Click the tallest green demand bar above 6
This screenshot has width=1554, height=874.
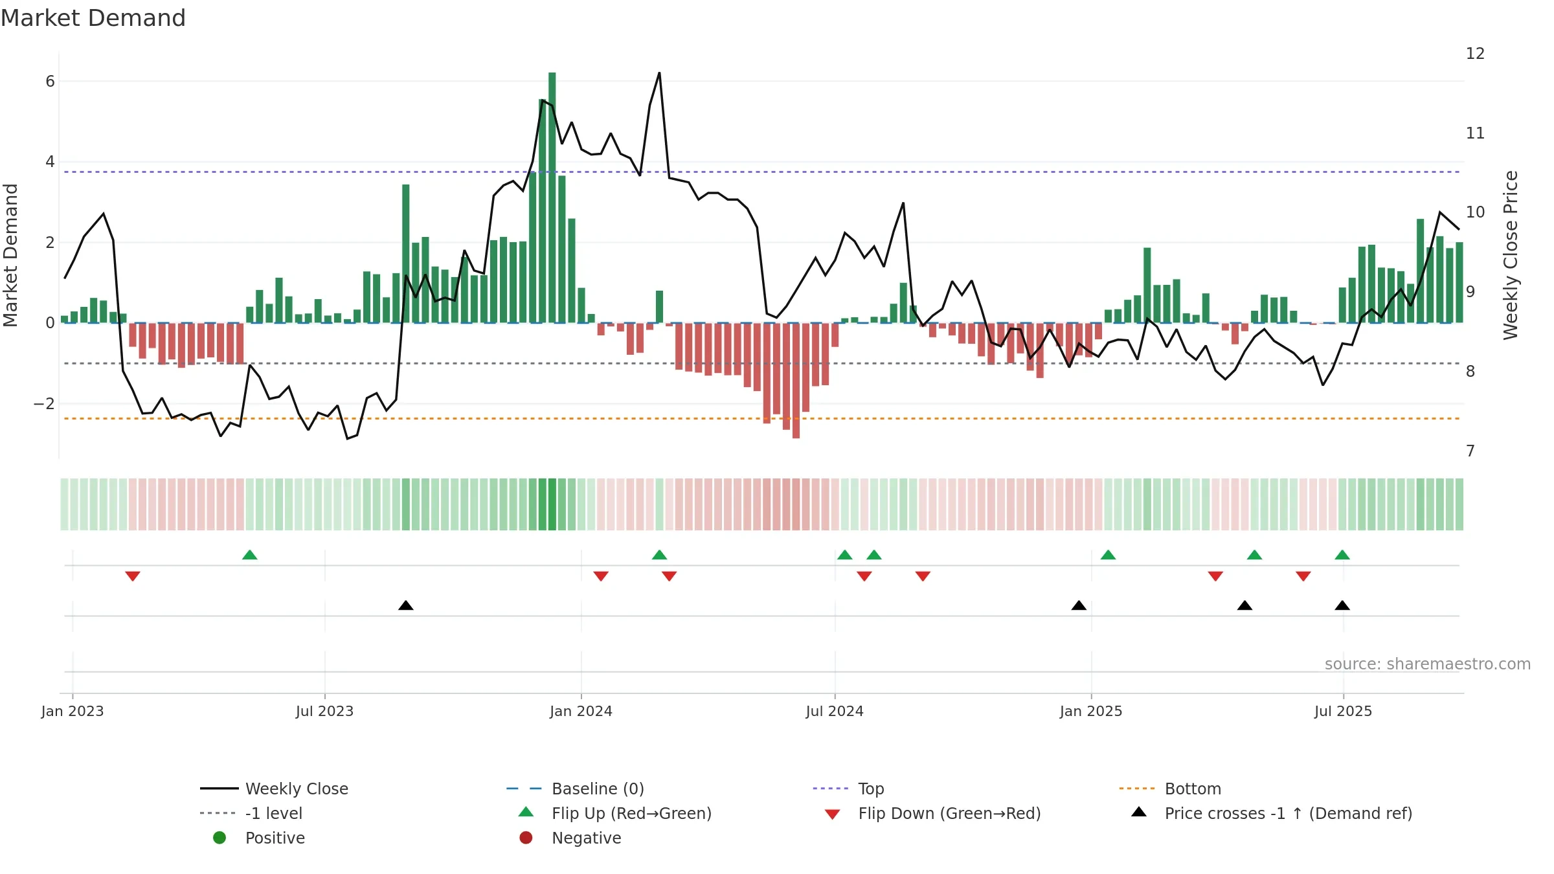coord(552,197)
